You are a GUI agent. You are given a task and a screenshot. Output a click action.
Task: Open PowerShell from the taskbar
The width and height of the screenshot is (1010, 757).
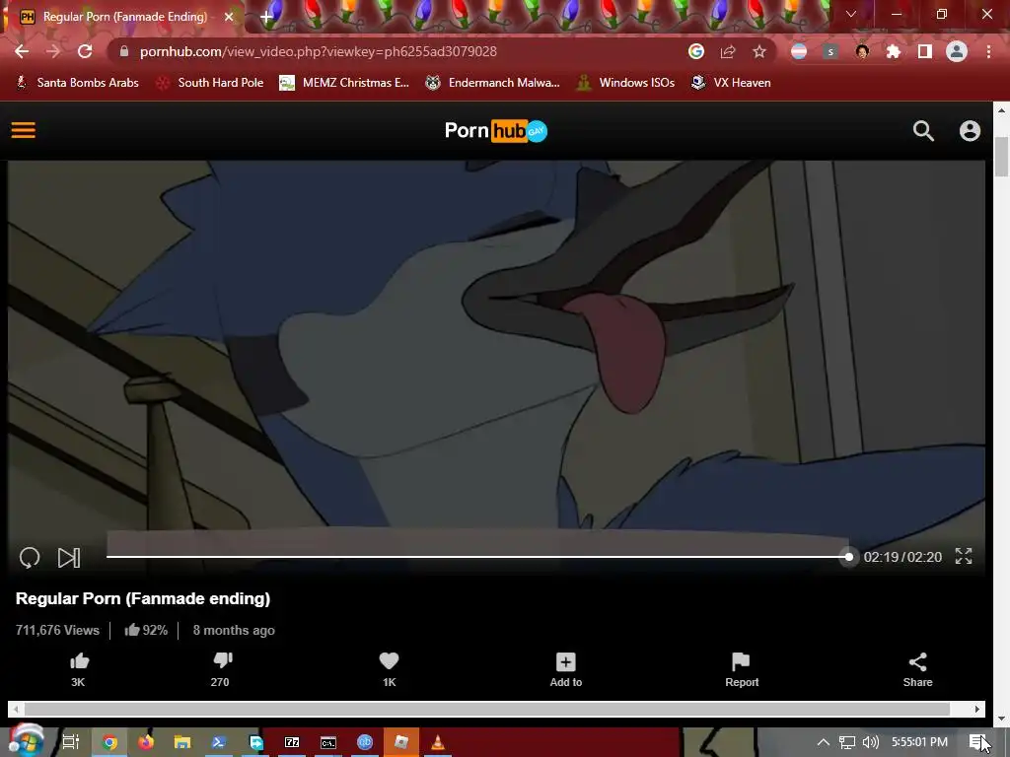pyautogui.click(x=218, y=742)
